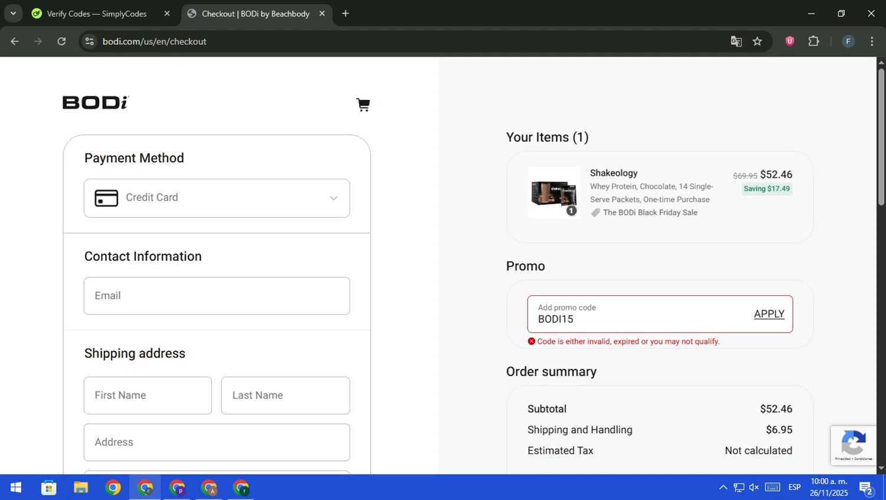Click the Saving $17.49 badge
This screenshot has width=886, height=500.
tap(767, 189)
